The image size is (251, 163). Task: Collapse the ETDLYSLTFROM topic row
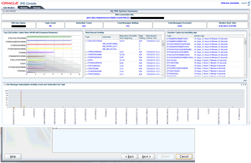(x=86, y=41)
